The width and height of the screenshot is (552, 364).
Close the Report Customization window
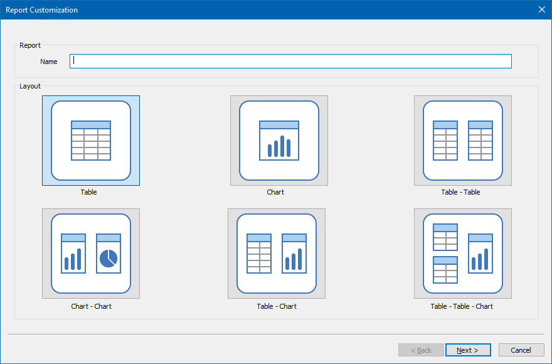pos(542,9)
